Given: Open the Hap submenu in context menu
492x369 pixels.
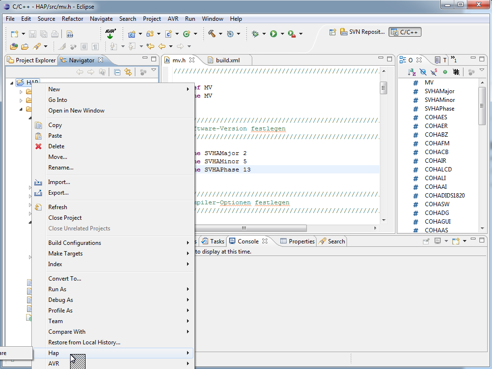Looking at the screenshot, I should click(112, 353).
